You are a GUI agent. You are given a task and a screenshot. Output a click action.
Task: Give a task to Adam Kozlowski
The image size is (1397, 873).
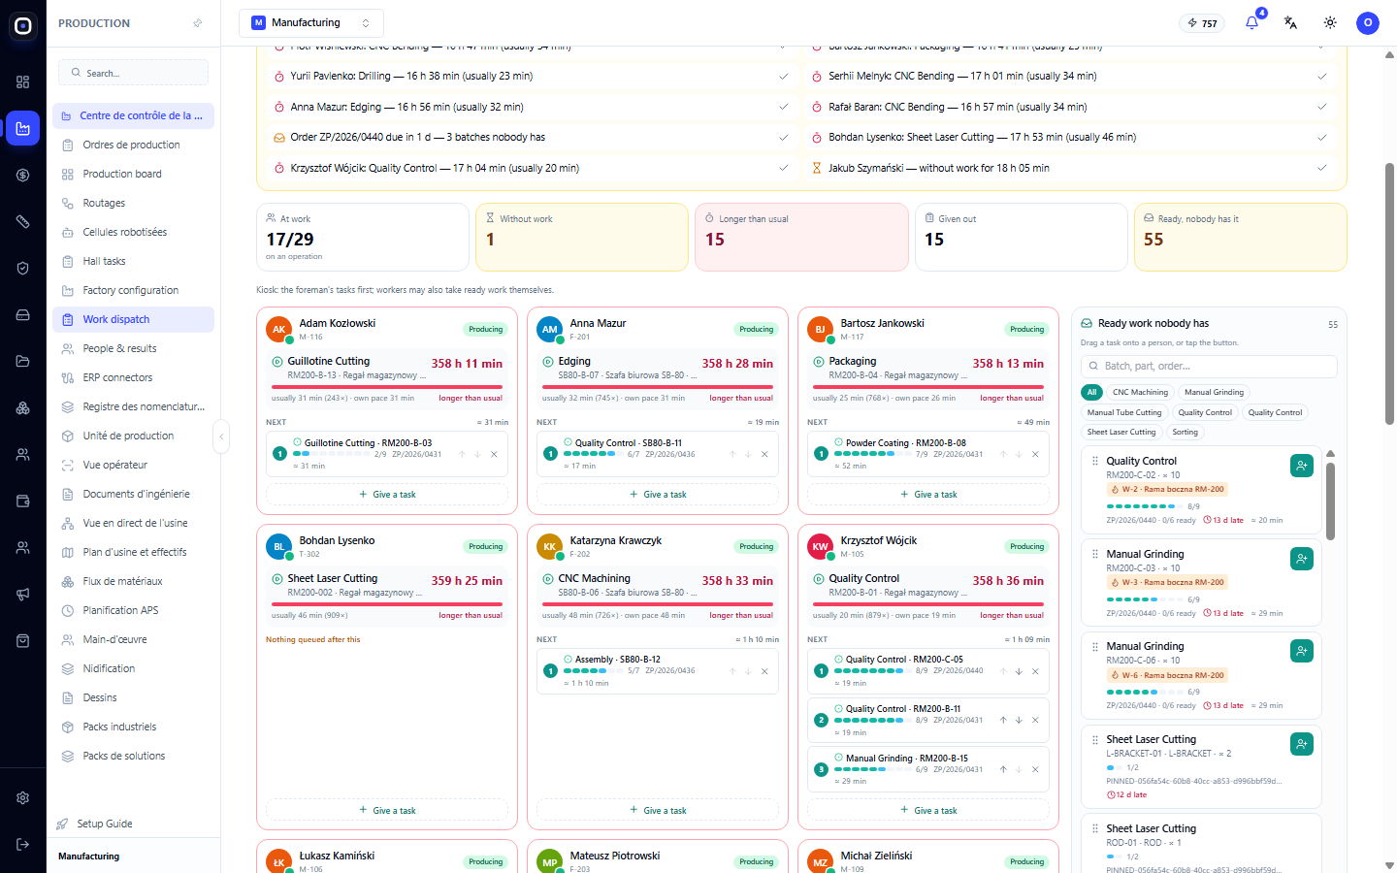[387, 495]
